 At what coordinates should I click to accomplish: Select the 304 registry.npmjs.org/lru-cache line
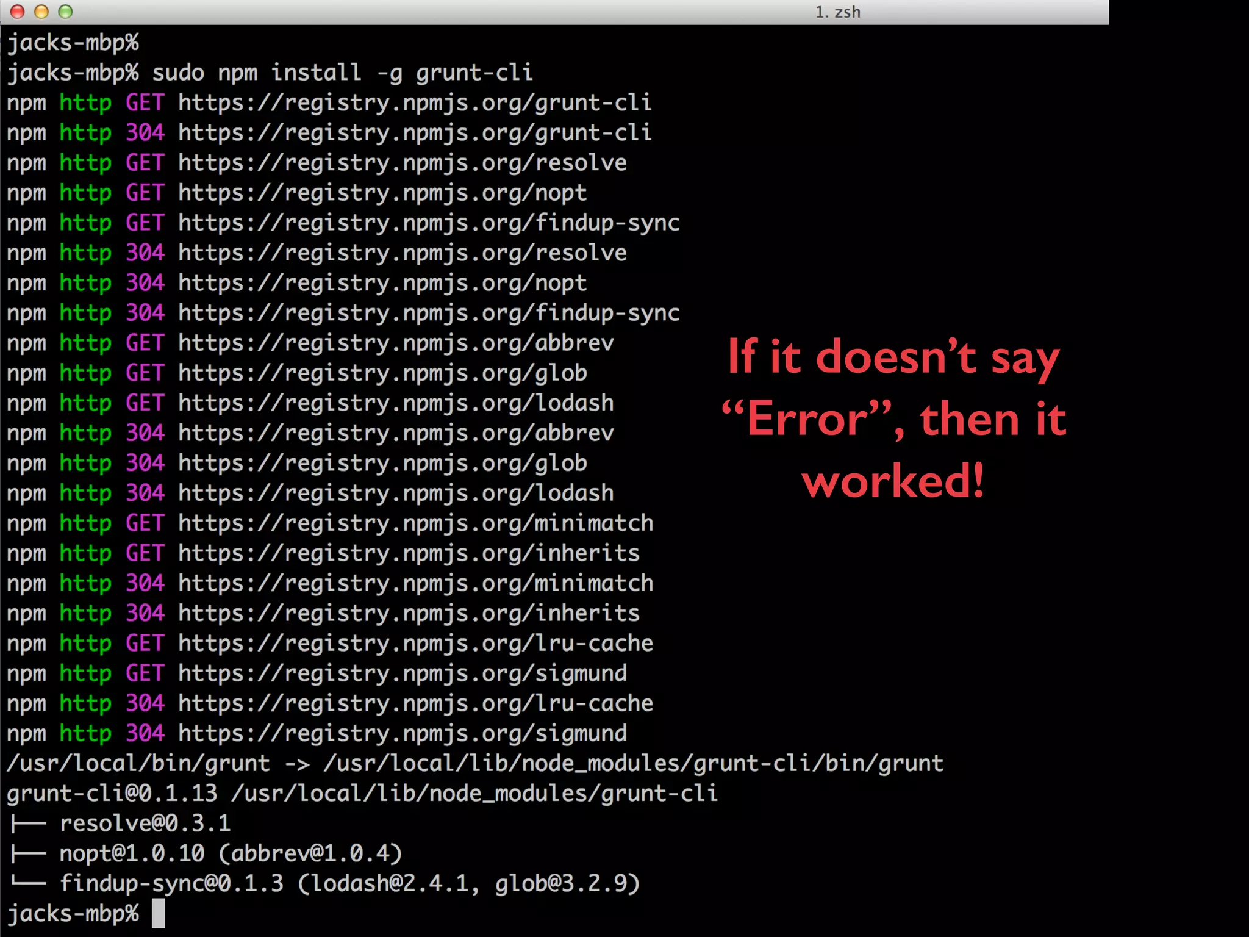[330, 703]
